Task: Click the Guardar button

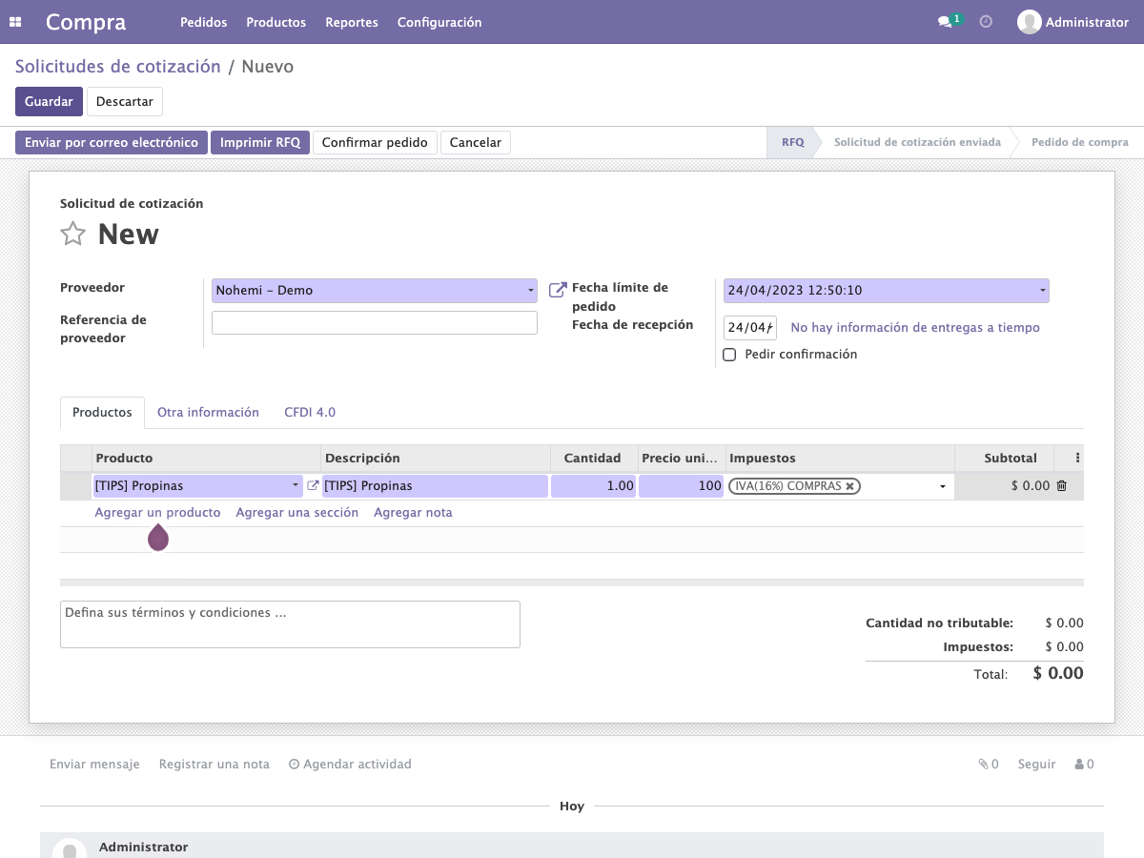Action: 49,102
